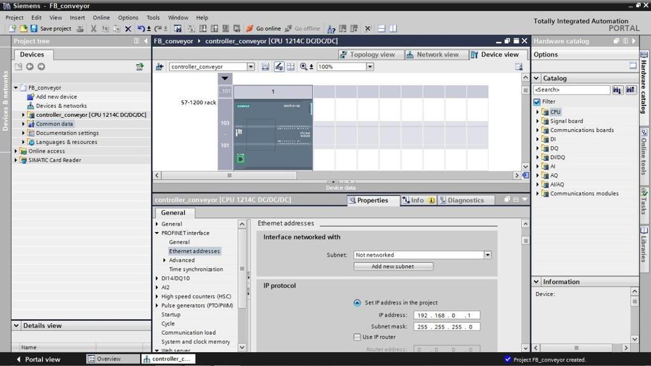
Task: Click the Overview taskbar button
Action: click(113, 359)
